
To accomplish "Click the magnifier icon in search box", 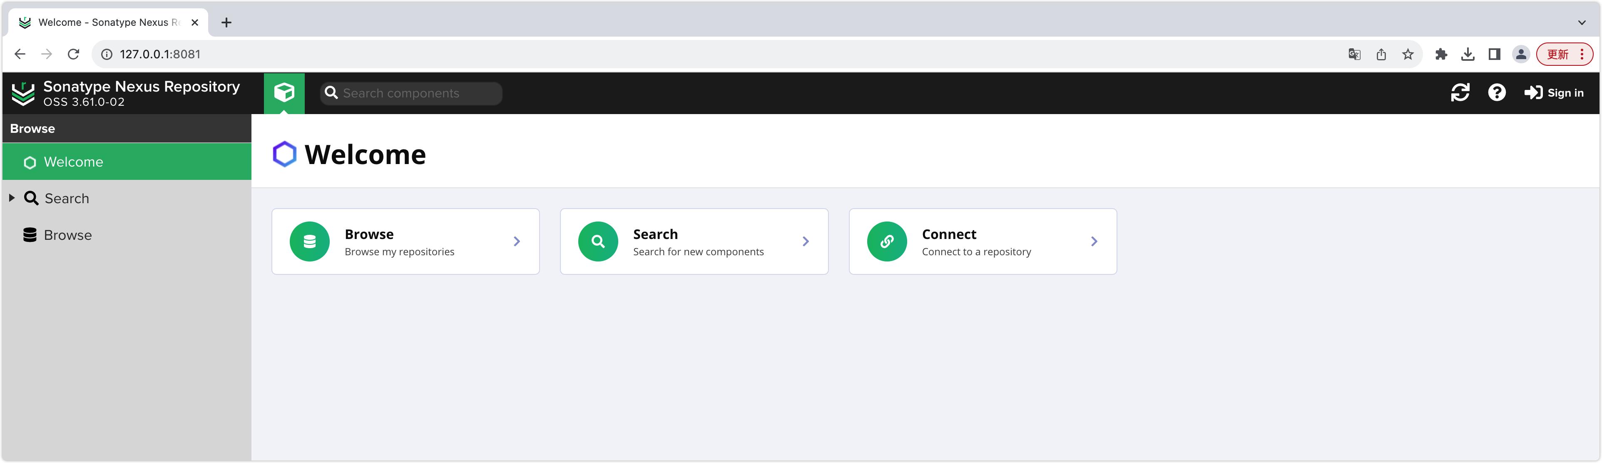I will [x=331, y=93].
